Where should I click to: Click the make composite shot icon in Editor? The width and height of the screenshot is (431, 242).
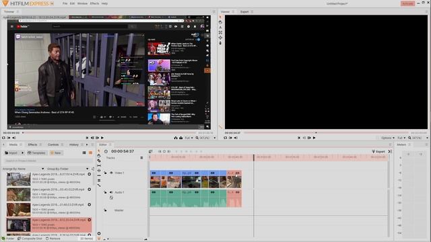click(151, 151)
